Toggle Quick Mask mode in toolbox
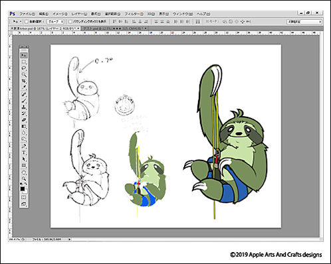Viewport: 331px width, 264px height. tap(24, 197)
